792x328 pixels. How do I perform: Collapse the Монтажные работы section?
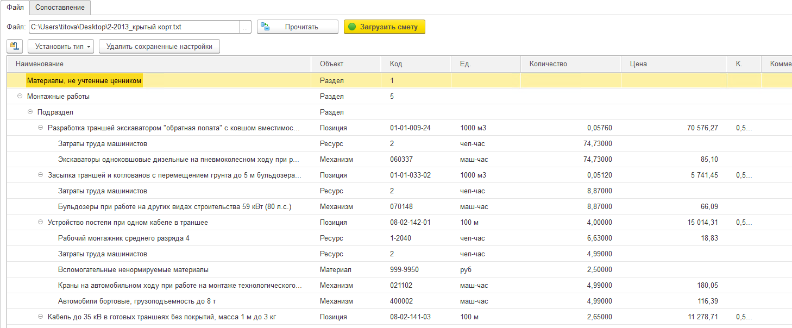[20, 96]
